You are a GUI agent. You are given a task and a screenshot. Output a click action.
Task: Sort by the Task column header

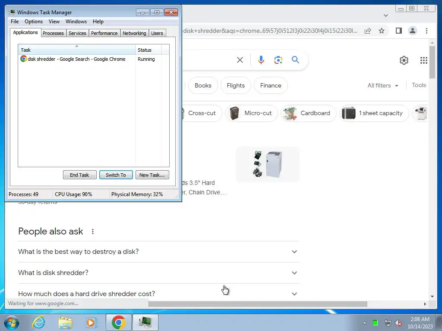coord(77,50)
